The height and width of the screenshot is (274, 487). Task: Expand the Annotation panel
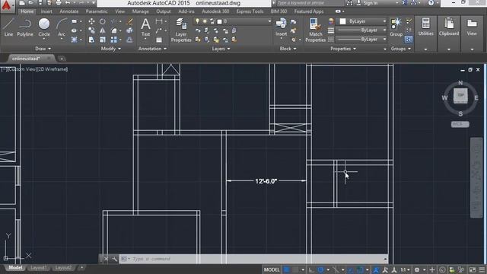point(152,49)
